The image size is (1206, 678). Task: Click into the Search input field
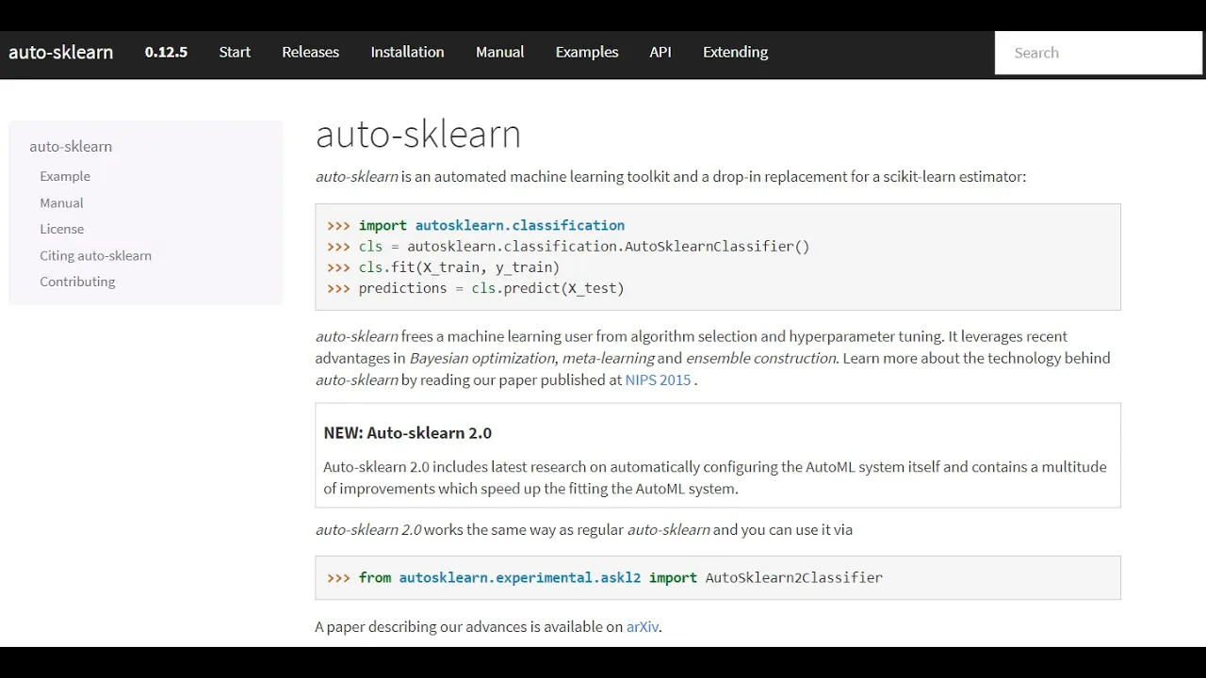tap(1099, 53)
